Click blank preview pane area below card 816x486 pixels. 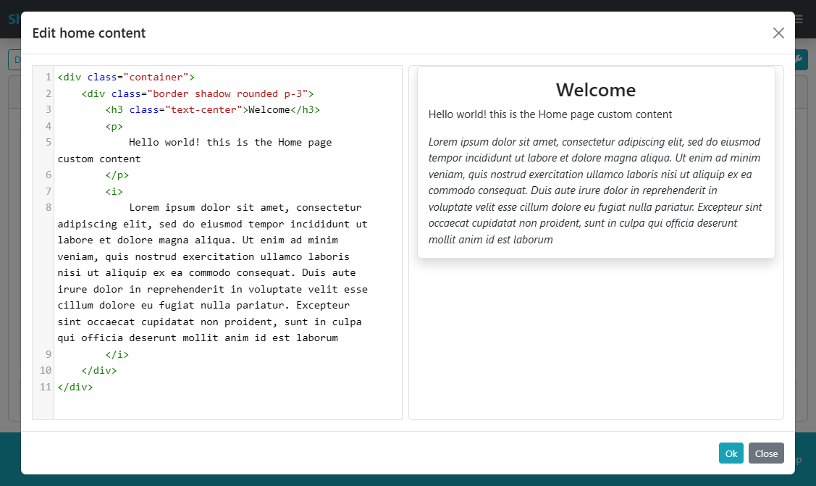click(595, 340)
